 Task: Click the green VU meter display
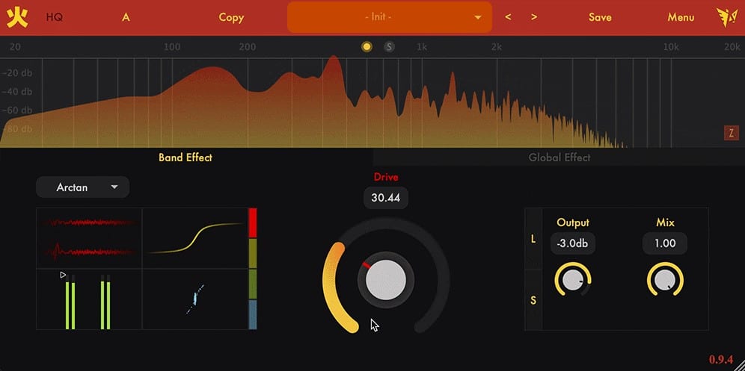(x=89, y=299)
